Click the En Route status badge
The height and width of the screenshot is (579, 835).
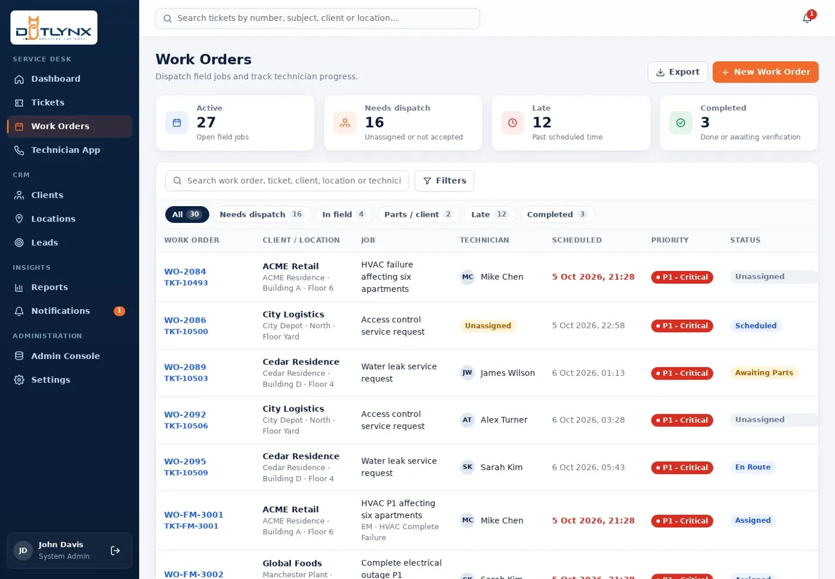click(x=753, y=467)
